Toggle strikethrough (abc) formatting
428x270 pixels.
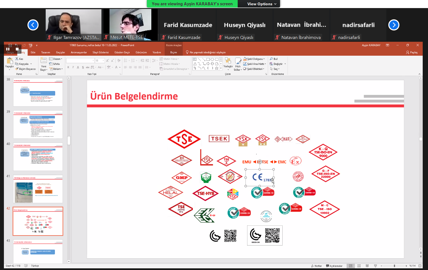point(88,67)
